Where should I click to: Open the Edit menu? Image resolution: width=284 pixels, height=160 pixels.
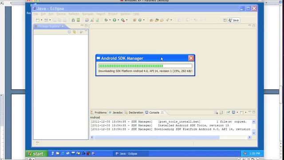pyautogui.click(x=43, y=14)
